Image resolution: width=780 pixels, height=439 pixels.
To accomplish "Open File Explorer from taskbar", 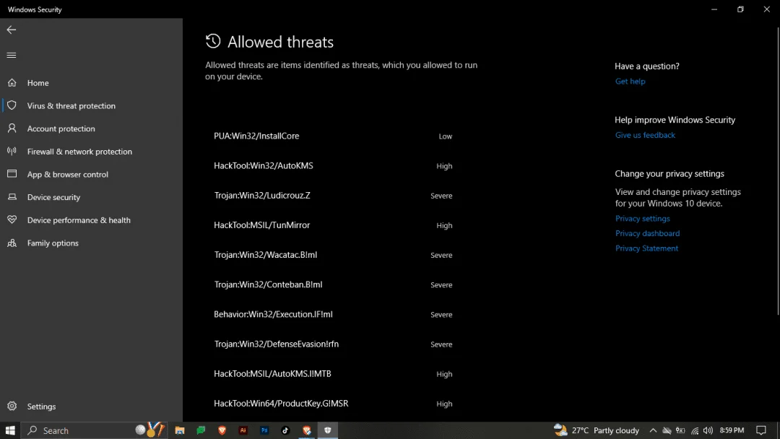I will click(x=180, y=430).
